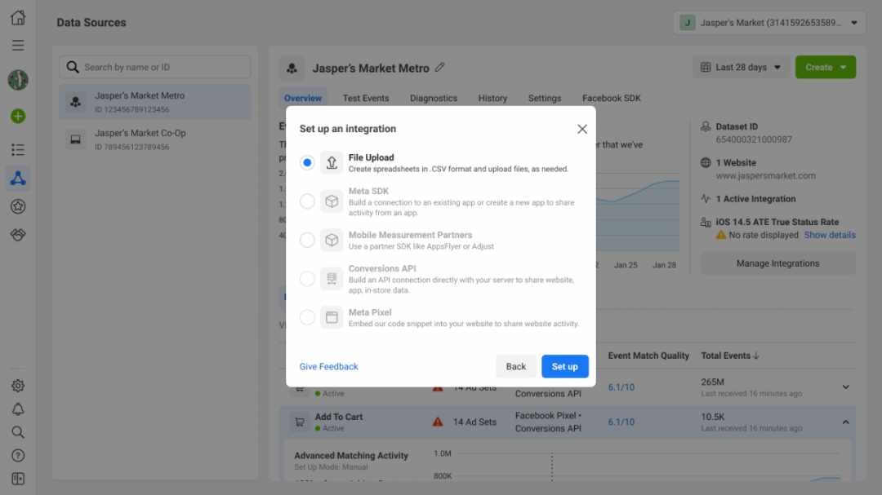Select the Meta SDK radio button
The image size is (882, 495).
(x=307, y=201)
